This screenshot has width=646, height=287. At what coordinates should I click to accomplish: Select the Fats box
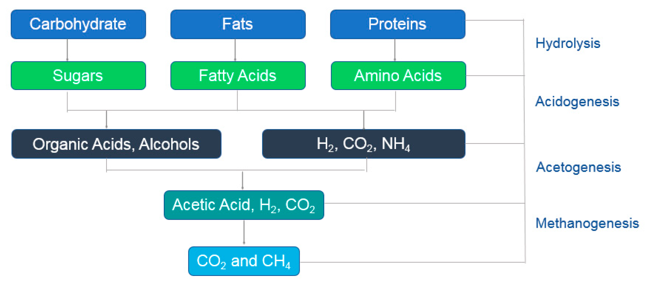click(238, 24)
